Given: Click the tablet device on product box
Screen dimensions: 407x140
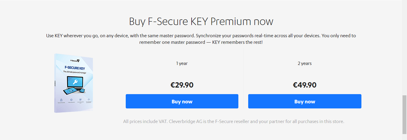Looking at the screenshot, I should 70,91.
